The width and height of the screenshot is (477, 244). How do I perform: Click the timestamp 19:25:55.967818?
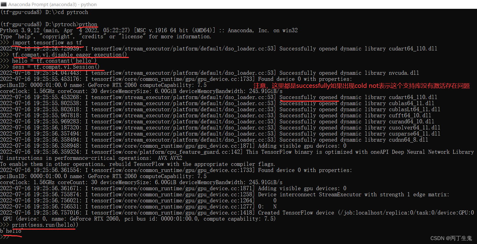click(x=57, y=115)
